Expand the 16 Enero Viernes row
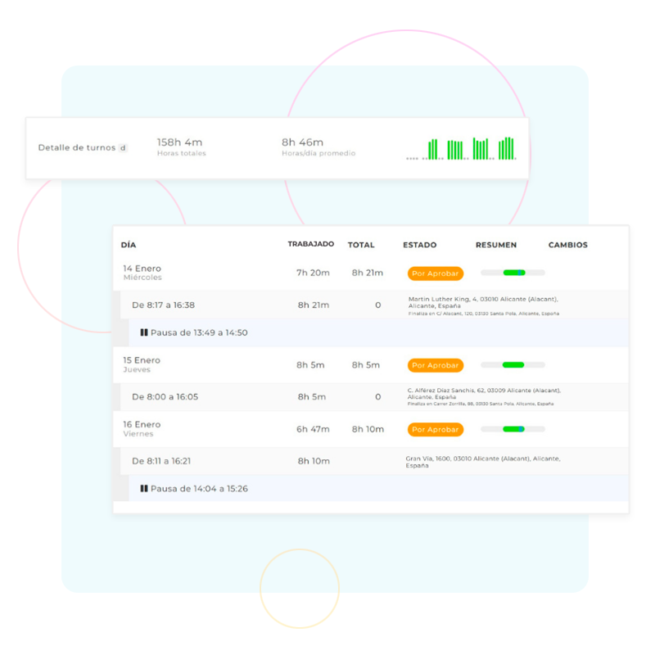Screen dimensions: 655x655 point(142,429)
